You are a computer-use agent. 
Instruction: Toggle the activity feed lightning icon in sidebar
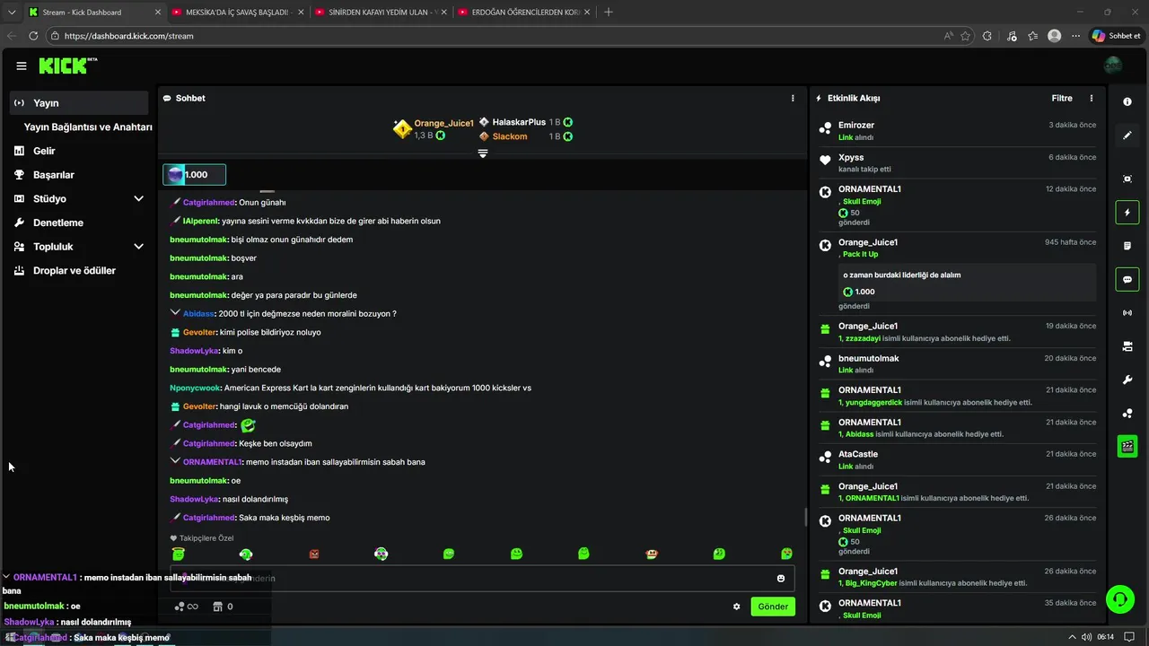point(1127,213)
